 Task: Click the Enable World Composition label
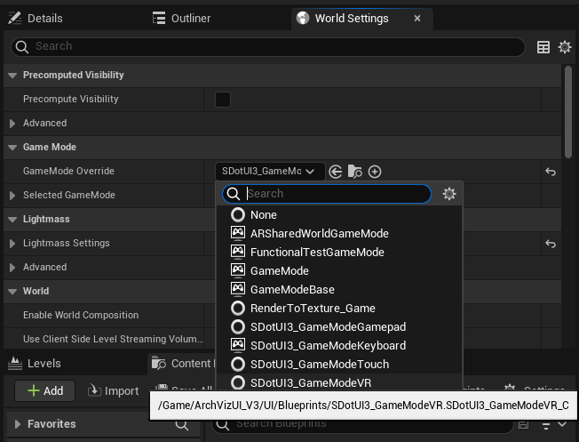point(81,315)
